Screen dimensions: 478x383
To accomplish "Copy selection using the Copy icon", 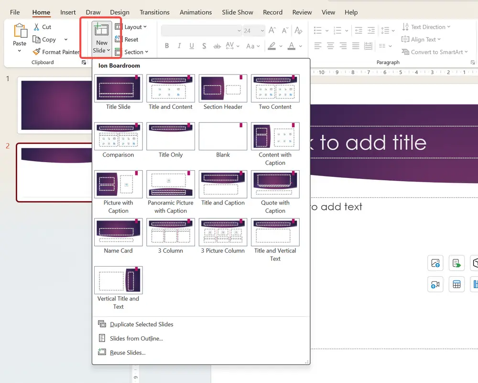I will tap(36, 40).
